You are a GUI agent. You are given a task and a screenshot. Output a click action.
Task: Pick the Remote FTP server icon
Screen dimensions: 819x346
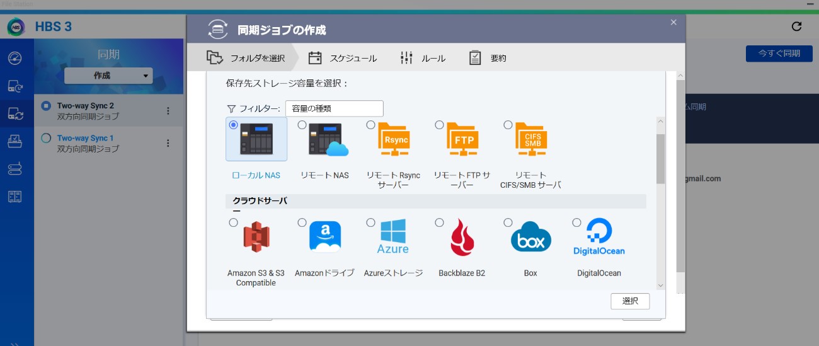(462, 139)
